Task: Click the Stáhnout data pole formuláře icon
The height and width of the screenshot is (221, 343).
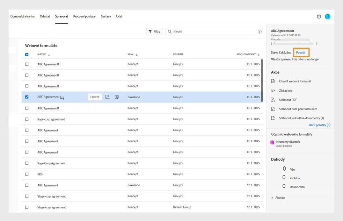Action: click(273, 109)
